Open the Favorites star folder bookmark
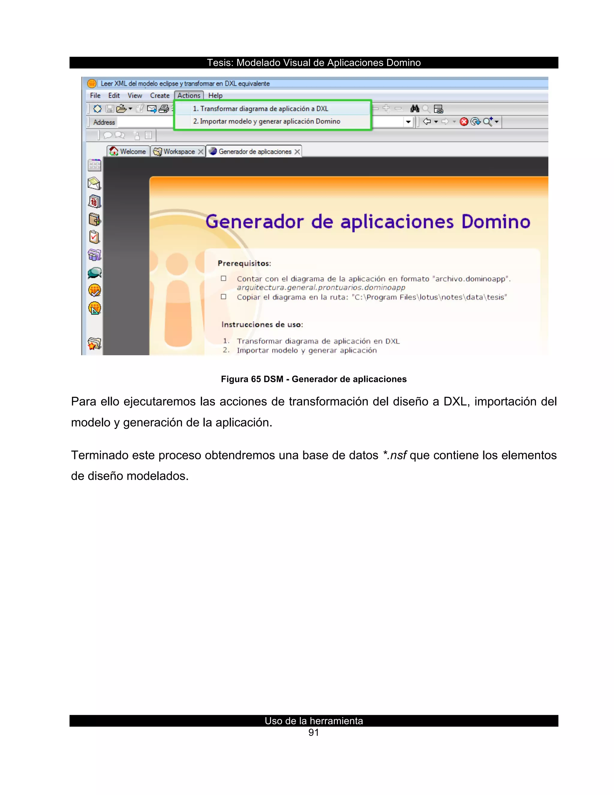The image size is (614, 795). point(94,343)
